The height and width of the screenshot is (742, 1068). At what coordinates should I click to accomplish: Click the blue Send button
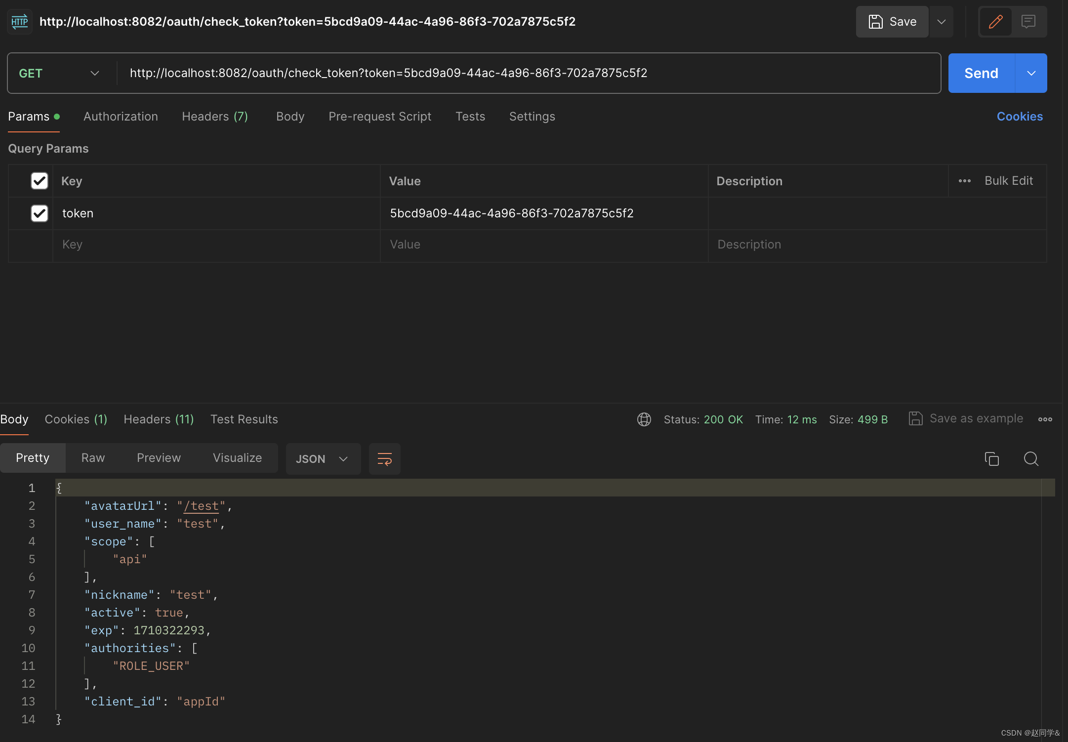(x=981, y=73)
